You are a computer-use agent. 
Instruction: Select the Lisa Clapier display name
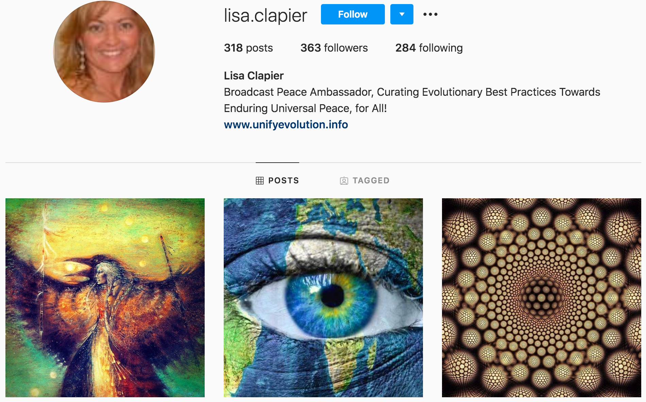[x=254, y=76]
